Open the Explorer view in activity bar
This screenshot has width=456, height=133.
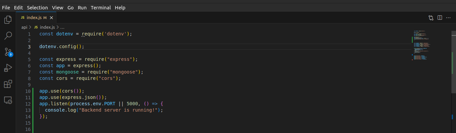coord(8,20)
